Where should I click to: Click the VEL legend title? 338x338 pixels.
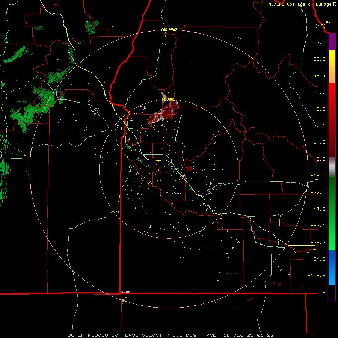click(330, 23)
